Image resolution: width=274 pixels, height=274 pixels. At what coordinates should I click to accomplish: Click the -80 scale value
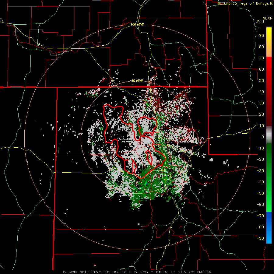click(x=260, y=227)
